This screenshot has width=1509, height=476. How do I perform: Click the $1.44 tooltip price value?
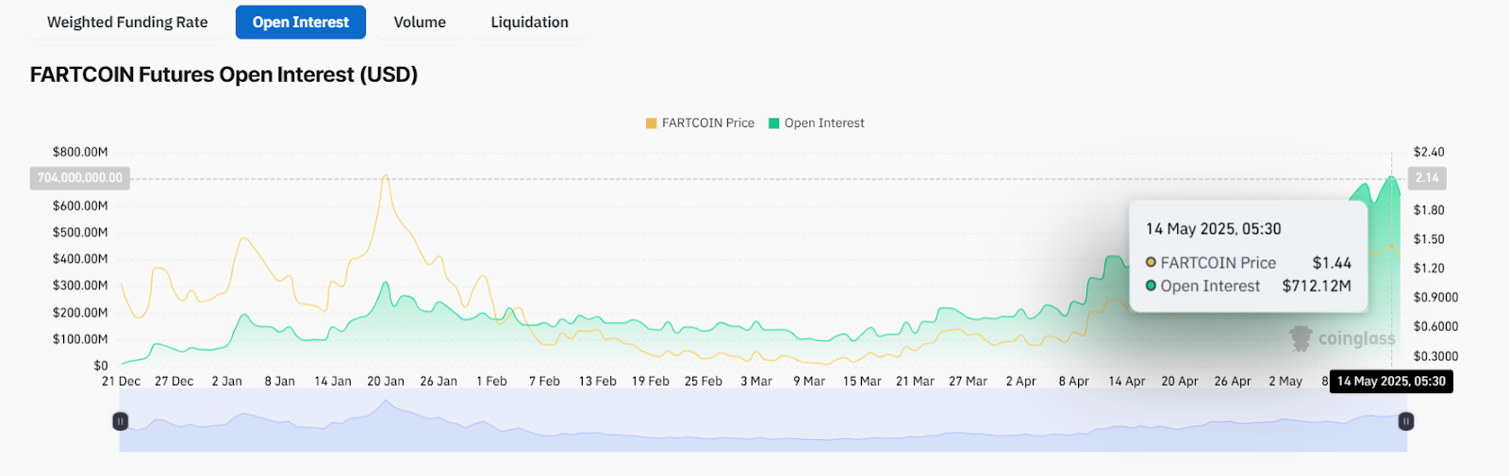[x=1332, y=263]
